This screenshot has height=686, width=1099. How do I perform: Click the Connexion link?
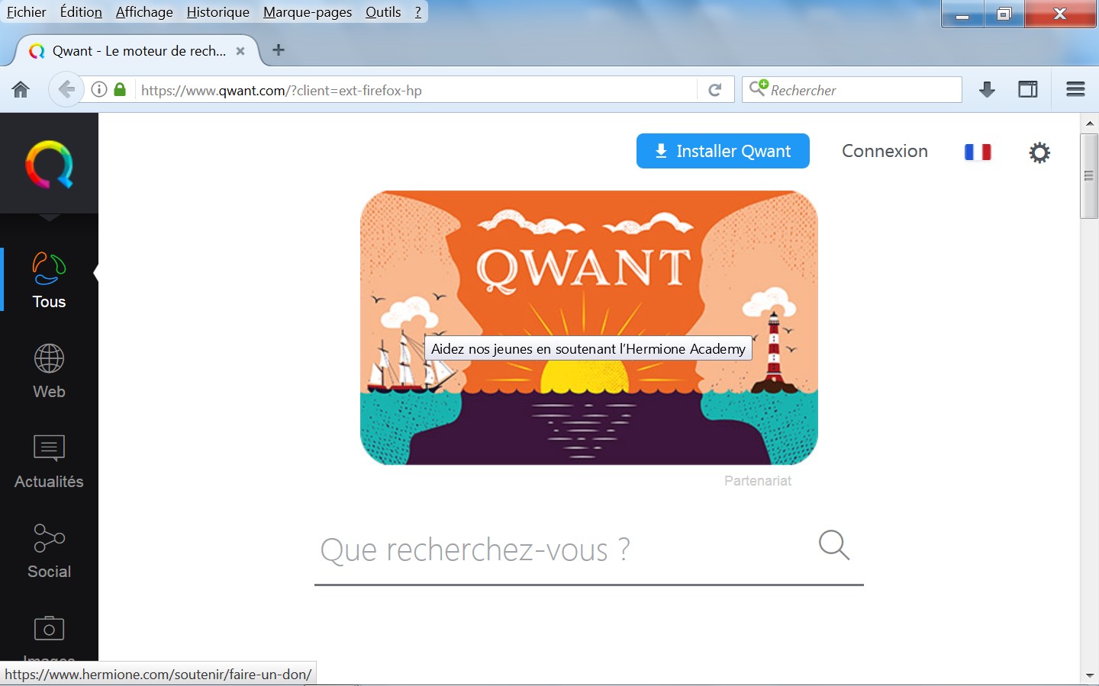click(885, 151)
